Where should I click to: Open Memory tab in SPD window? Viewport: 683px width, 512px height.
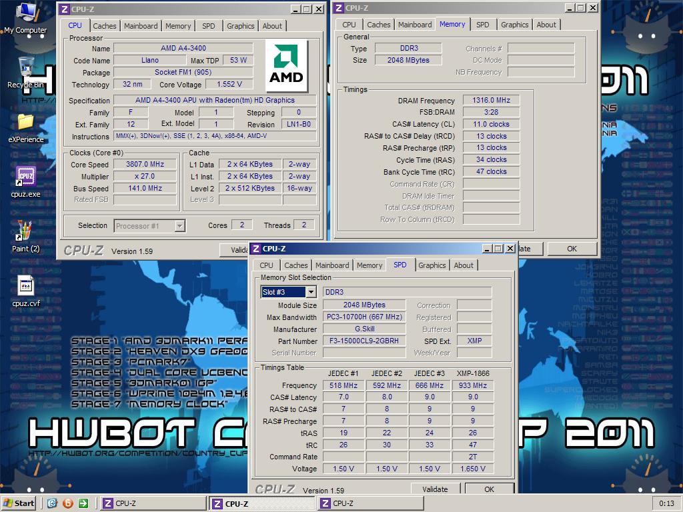point(370,265)
